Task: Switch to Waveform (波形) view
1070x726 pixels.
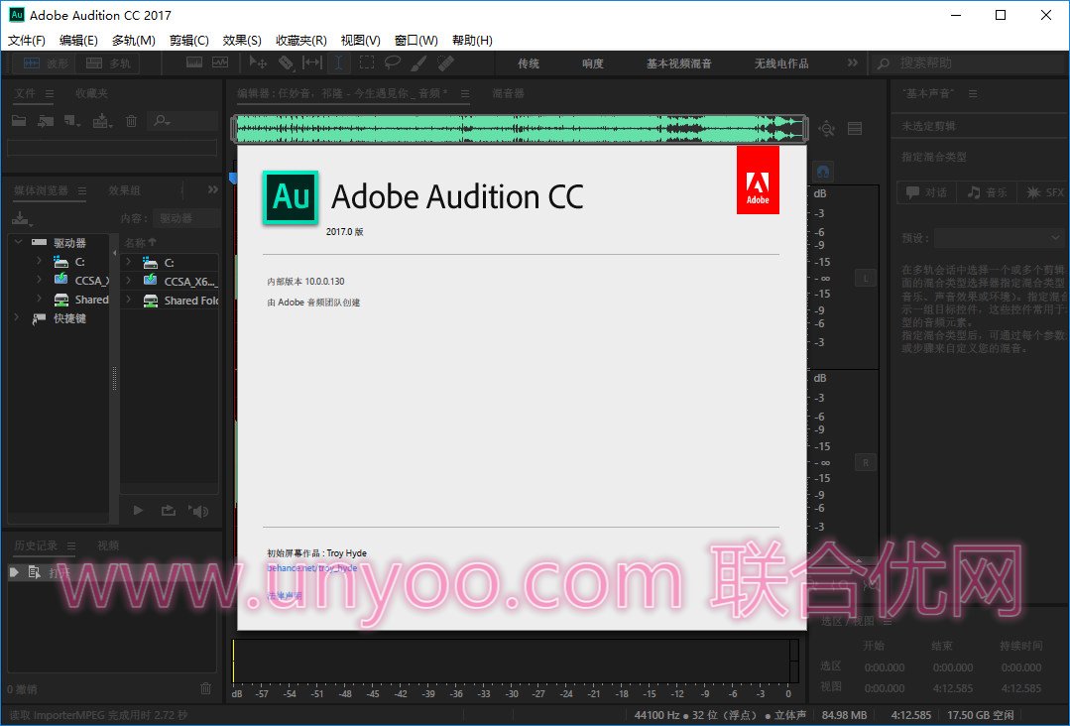Action: [45, 63]
